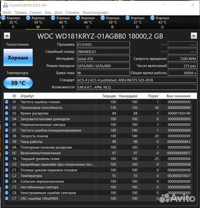Select row Повторные попытки раскрутки
200x208 pixels.
pos(97,148)
